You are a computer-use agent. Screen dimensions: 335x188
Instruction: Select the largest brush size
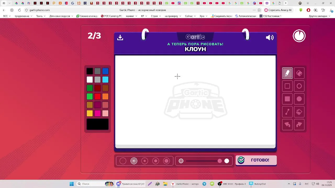click(x=166, y=161)
